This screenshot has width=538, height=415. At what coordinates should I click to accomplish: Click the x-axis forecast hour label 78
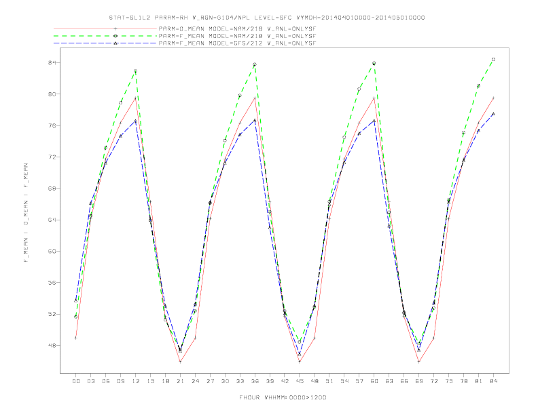click(x=464, y=381)
